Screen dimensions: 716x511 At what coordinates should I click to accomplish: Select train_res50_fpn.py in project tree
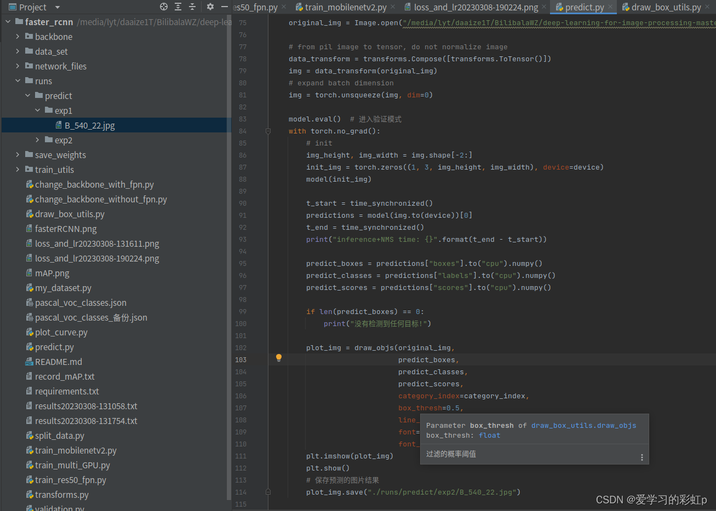pos(71,480)
